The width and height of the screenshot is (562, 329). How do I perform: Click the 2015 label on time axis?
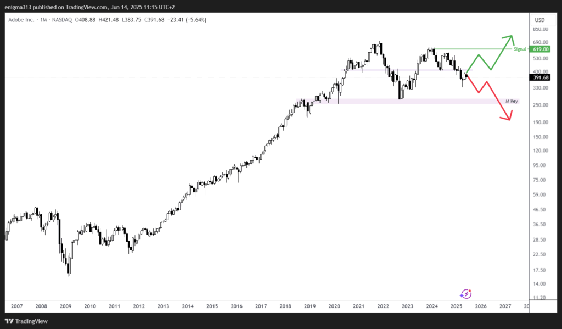coord(212,306)
